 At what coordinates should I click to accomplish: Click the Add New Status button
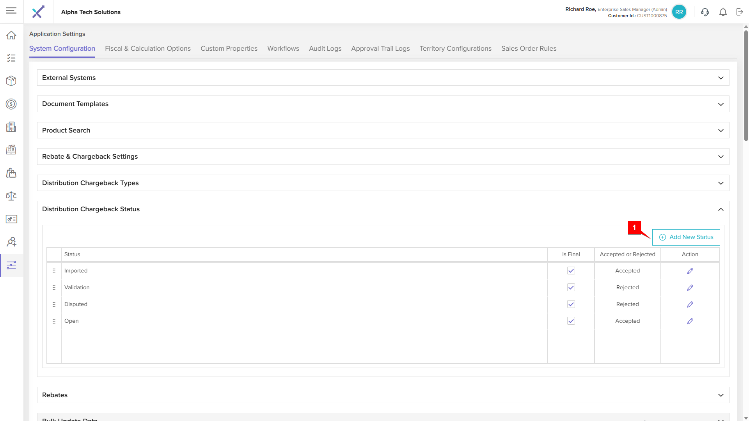[x=686, y=237]
